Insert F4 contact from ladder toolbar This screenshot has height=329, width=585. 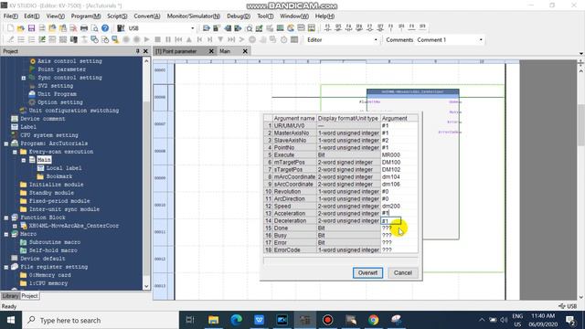[348, 27]
